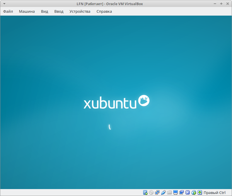Expand the Вид menu

click(44, 12)
